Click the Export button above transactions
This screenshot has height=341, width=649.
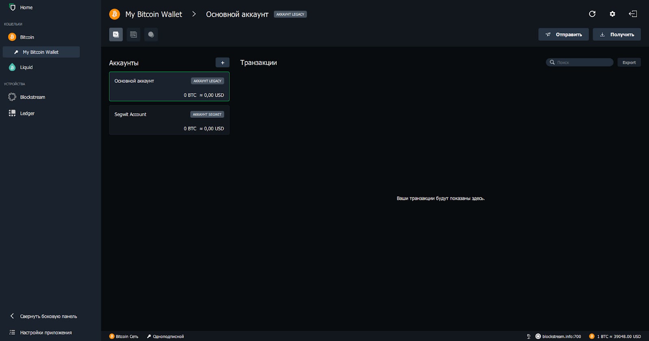click(x=629, y=63)
